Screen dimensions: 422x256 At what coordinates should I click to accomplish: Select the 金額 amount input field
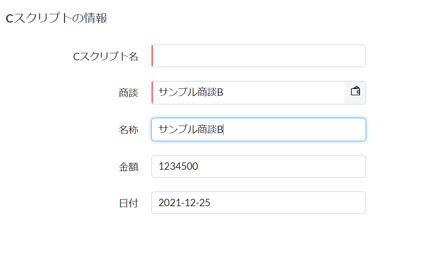(258, 166)
